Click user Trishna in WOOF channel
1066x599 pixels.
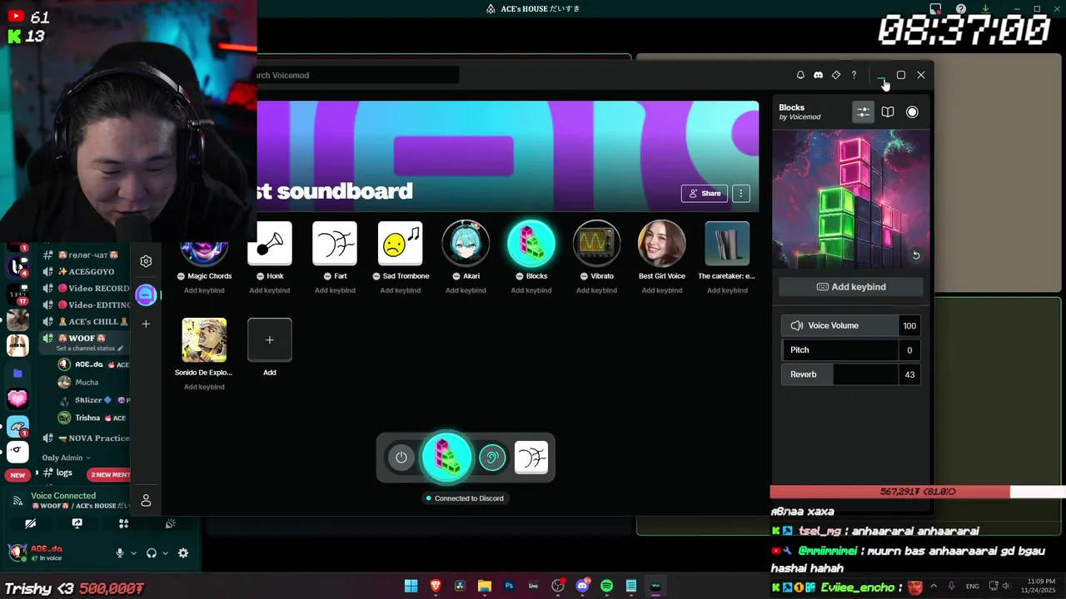(x=87, y=418)
